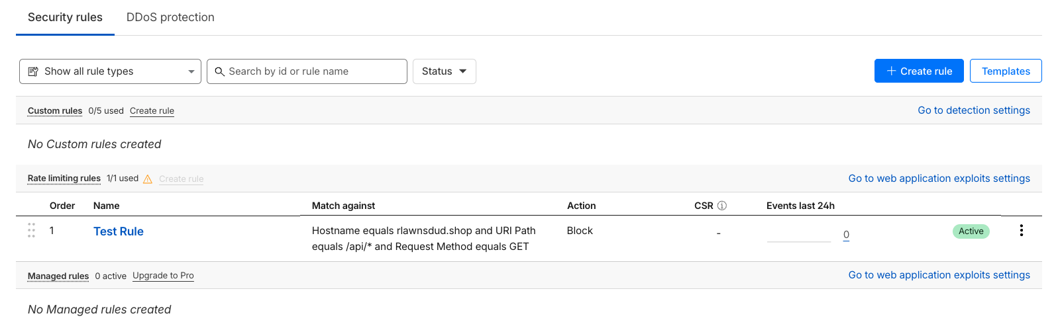
Task: Open the three-dot menu for Test Rule
Action: click(x=1021, y=230)
